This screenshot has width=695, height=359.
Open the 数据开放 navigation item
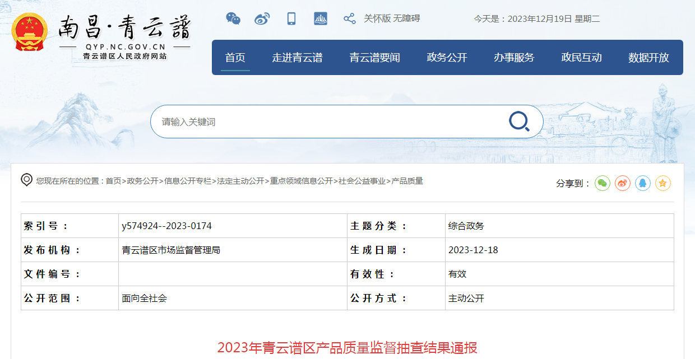648,57
